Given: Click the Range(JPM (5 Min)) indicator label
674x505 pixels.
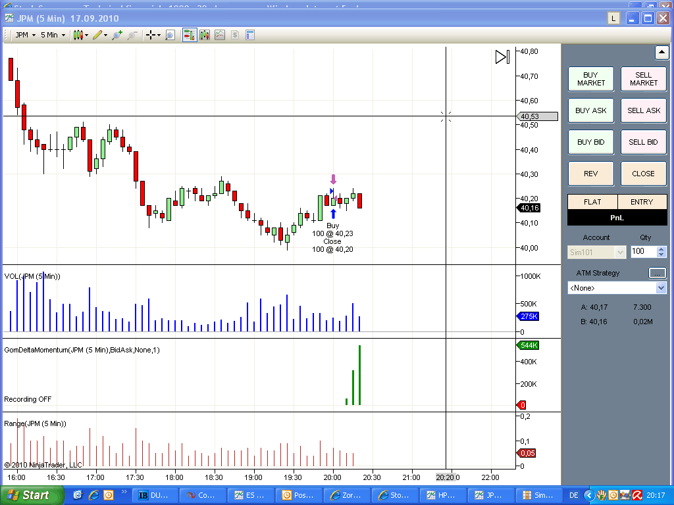Looking at the screenshot, I should click(x=36, y=424).
